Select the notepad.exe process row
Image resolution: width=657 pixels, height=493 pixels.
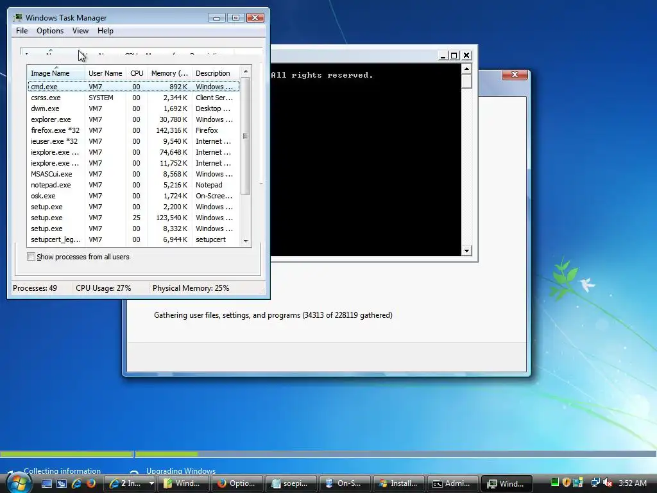[133, 184]
